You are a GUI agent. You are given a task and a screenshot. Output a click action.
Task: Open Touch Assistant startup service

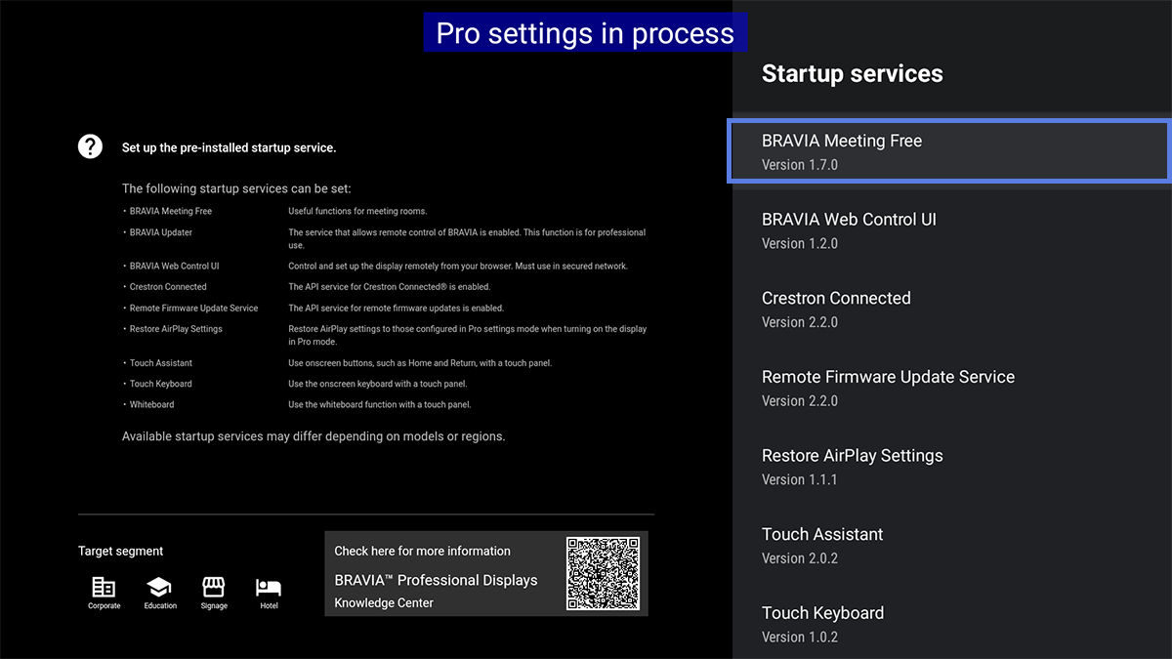coord(948,546)
